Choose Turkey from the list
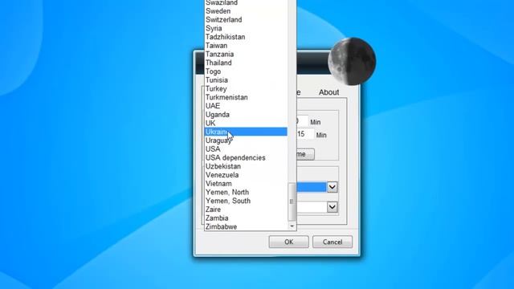The image size is (514, 289). tap(246, 89)
